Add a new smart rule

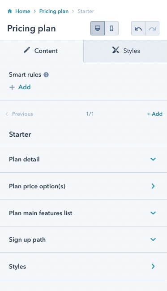click(x=20, y=87)
